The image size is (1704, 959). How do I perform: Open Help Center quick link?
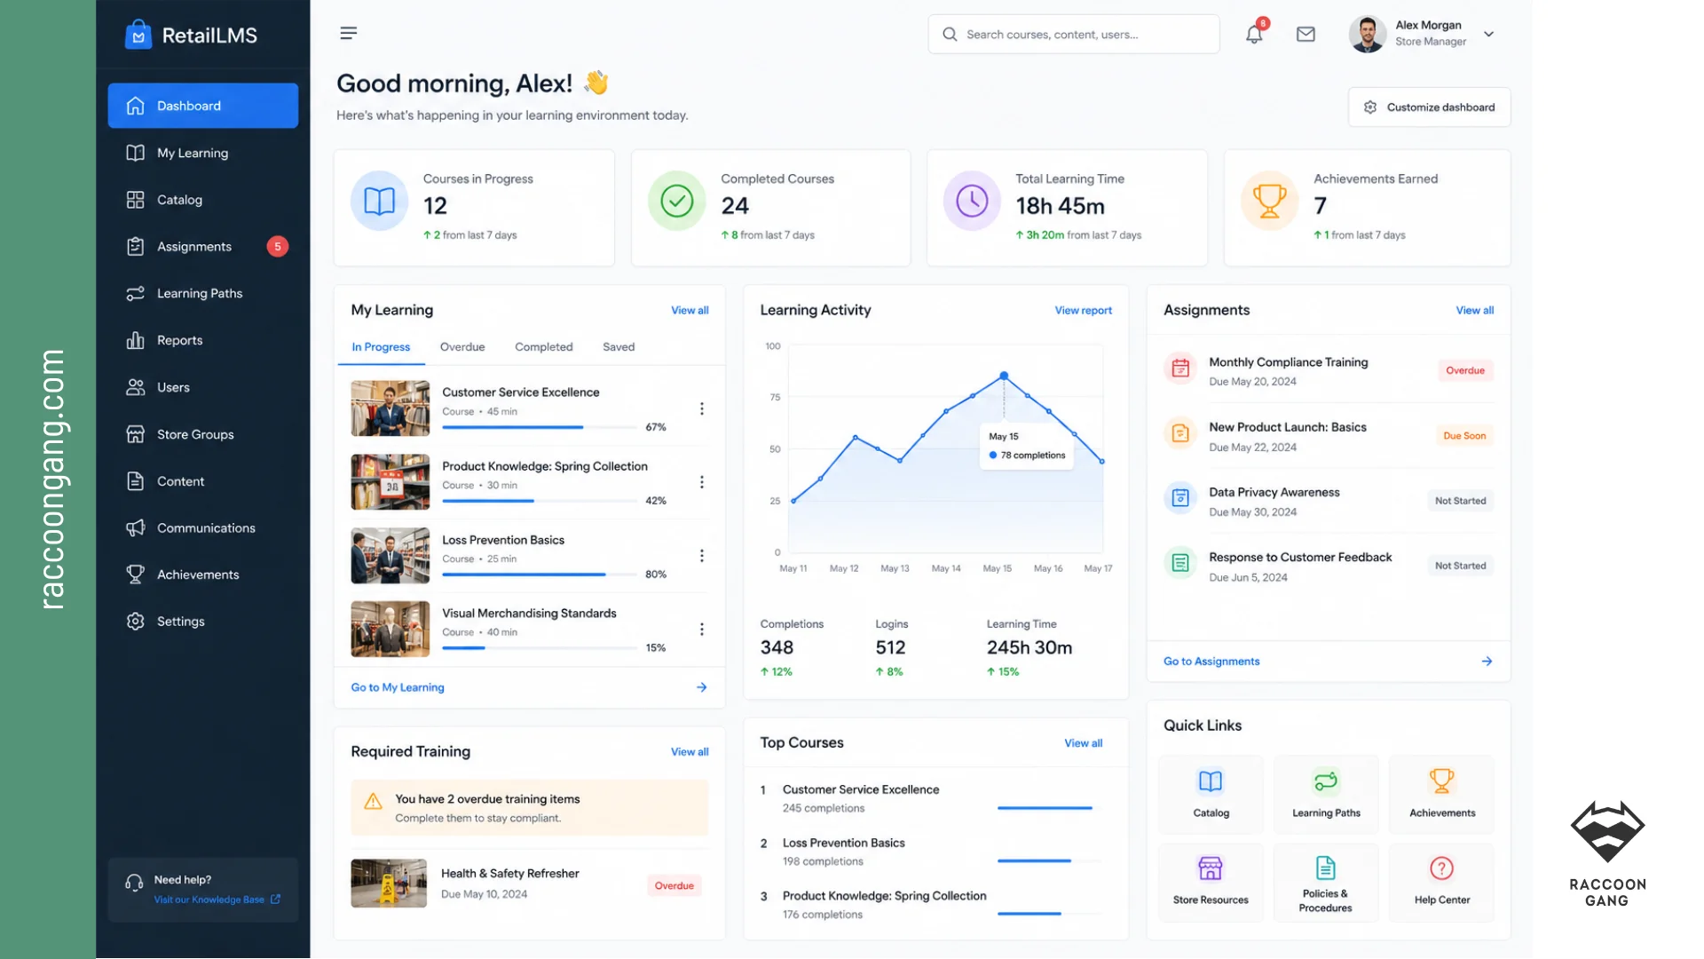tap(1441, 883)
